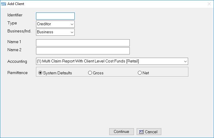Screen dimensions: 214x138
Task: Open the Type dropdown showing Creditor
Action: [55, 24]
